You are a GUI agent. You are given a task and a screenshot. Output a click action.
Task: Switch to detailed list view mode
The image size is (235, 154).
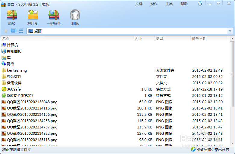21,31
